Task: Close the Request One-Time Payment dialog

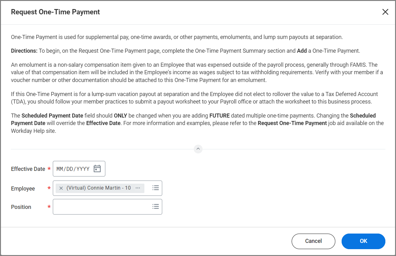Action: click(385, 12)
